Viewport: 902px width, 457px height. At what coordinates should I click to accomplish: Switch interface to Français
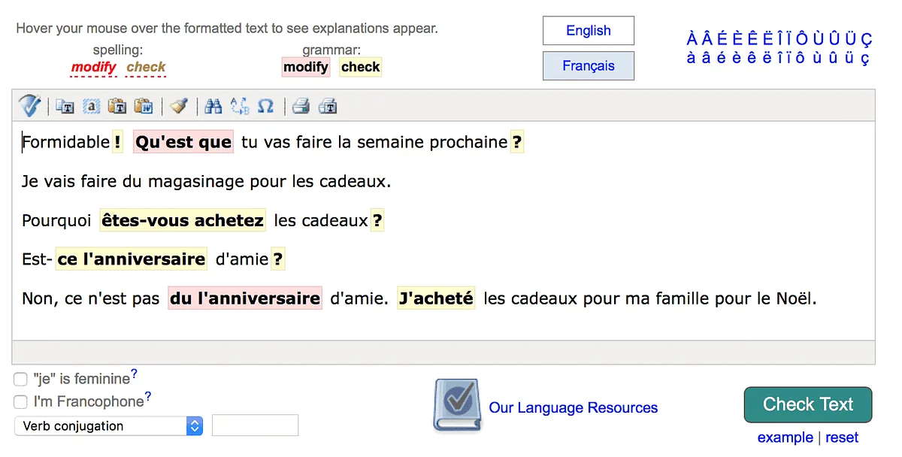(x=589, y=66)
